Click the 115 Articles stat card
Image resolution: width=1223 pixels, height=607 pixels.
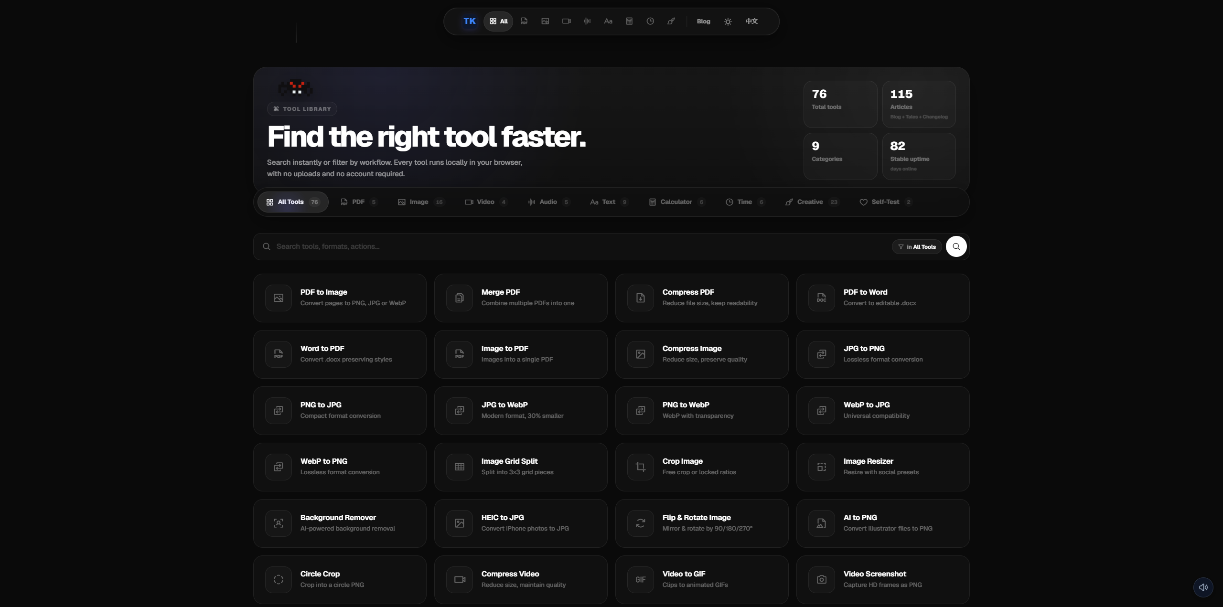[x=919, y=104]
